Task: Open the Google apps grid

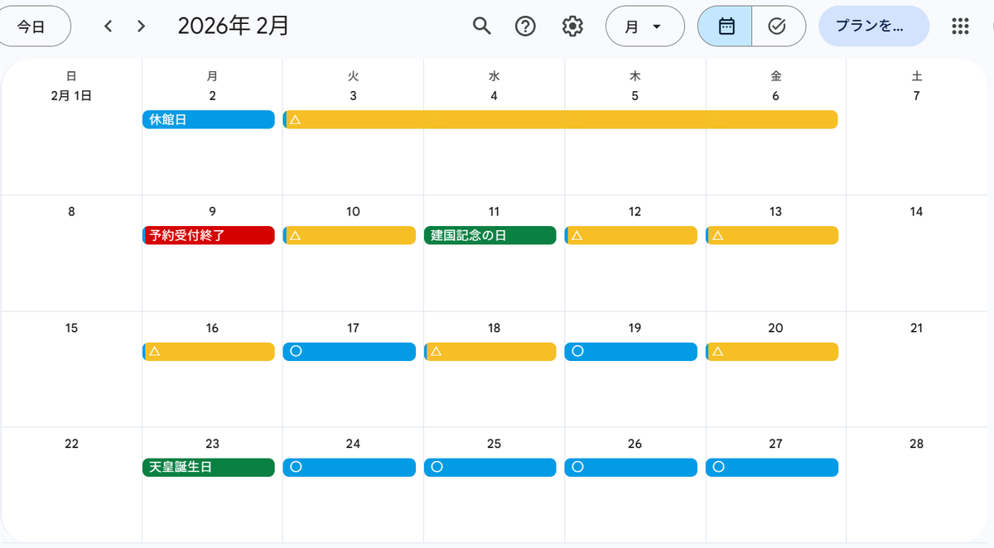Action: tap(960, 26)
